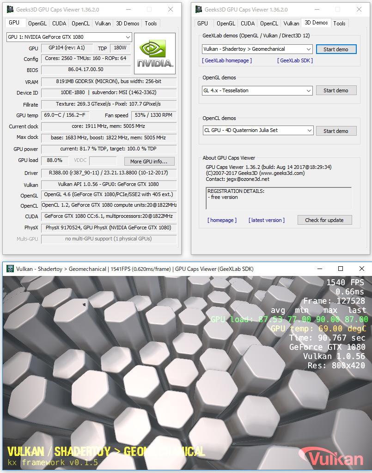
Task: Open the OpenCL tab in left window
Action: tap(80, 24)
